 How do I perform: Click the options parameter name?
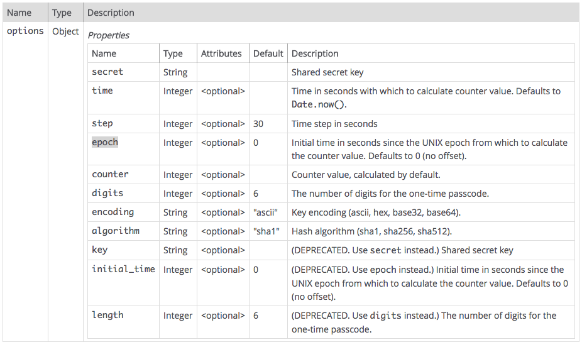tap(25, 31)
